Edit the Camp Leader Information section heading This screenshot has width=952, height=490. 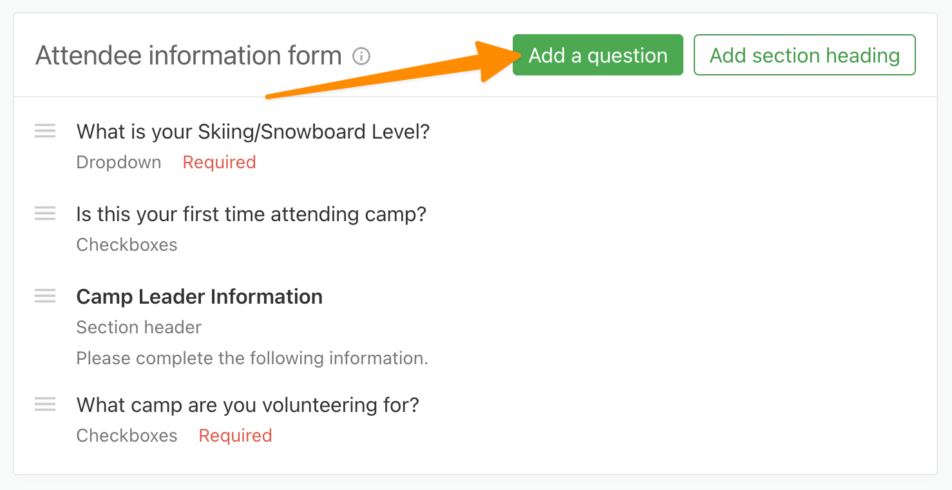pyautogui.click(x=200, y=297)
